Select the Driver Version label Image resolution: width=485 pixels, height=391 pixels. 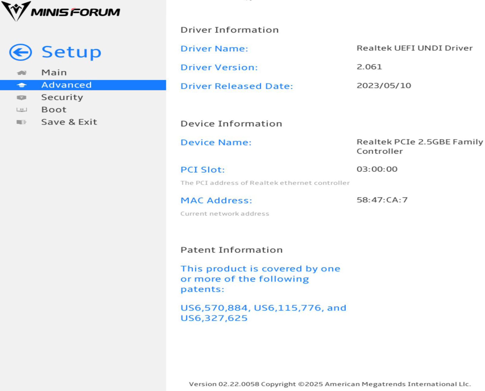pos(219,67)
